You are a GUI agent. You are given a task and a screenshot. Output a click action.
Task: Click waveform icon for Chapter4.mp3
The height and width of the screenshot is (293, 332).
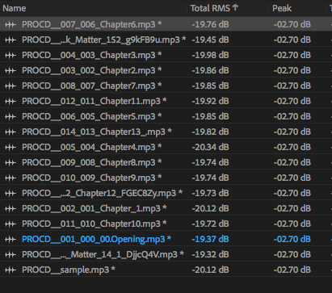(x=11, y=147)
